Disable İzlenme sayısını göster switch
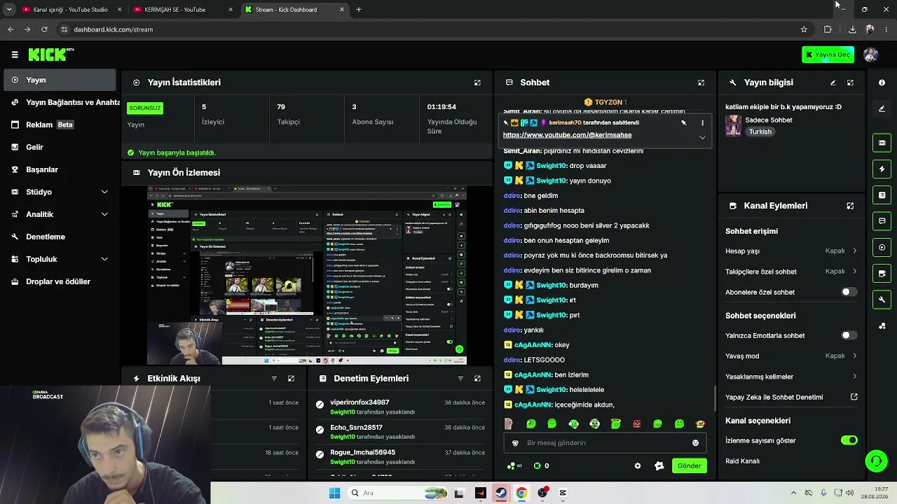Screen dimensions: 897x504 (x=849, y=440)
